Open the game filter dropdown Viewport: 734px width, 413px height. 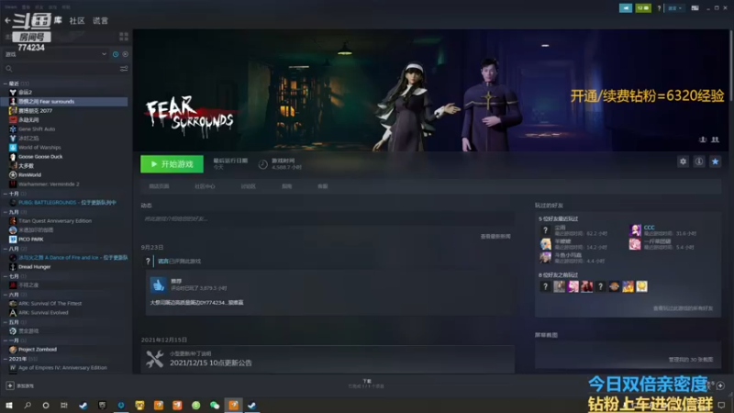[56, 54]
